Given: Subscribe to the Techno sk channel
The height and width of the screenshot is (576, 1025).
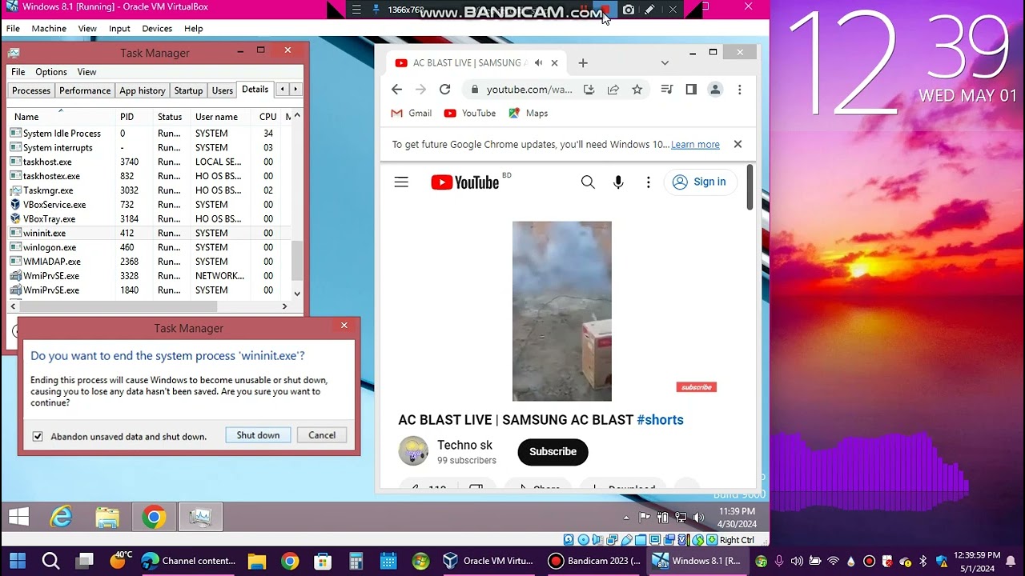Looking at the screenshot, I should pyautogui.click(x=553, y=452).
